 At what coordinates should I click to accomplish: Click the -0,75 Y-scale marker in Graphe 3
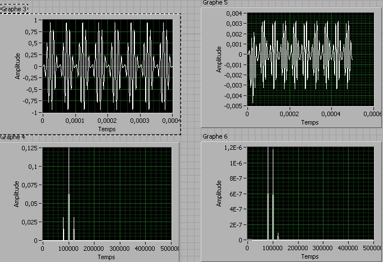30,101
